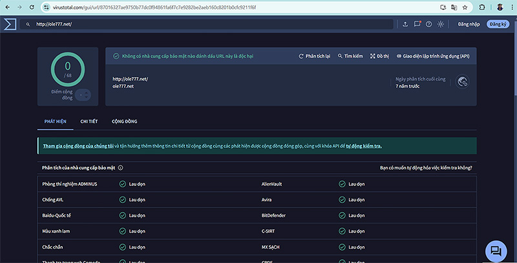Click the Đăng nhập sign-in link
Screen dimensions: 517x263
tap(469, 24)
